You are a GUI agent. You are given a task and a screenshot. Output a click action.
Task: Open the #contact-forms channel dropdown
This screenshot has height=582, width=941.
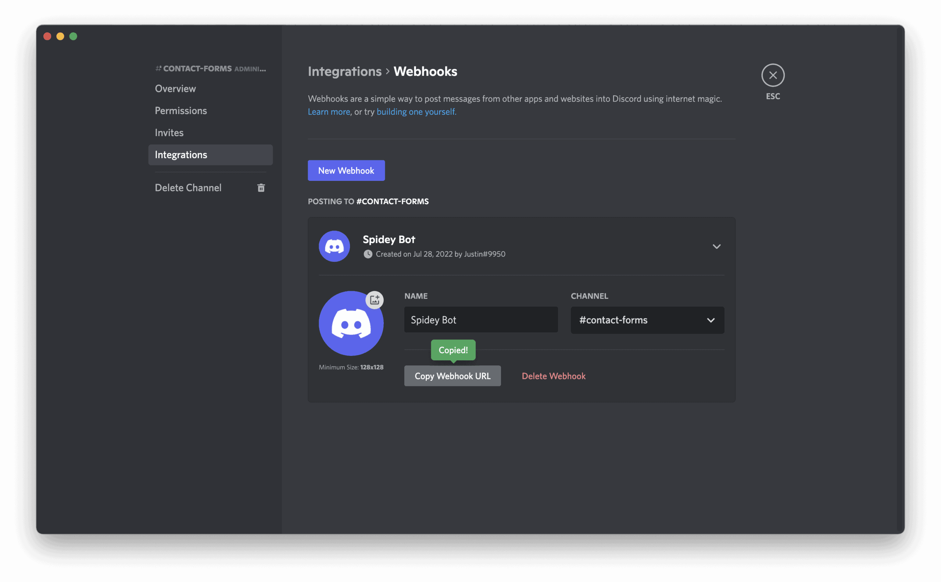tap(647, 320)
